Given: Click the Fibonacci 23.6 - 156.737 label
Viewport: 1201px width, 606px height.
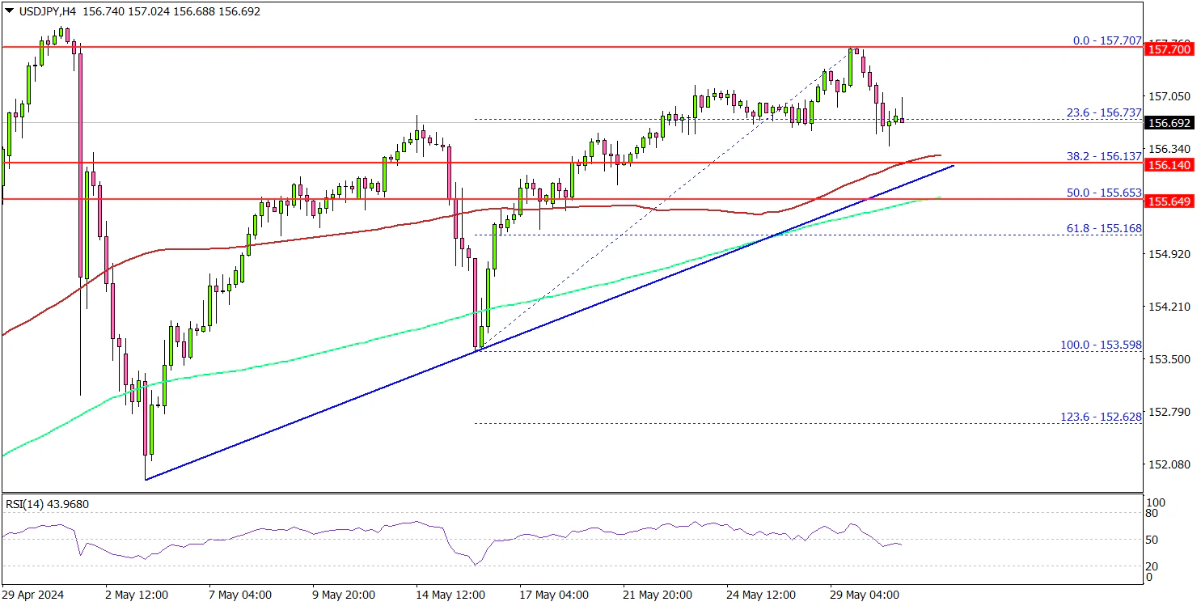Looking at the screenshot, I should 1103,113.
